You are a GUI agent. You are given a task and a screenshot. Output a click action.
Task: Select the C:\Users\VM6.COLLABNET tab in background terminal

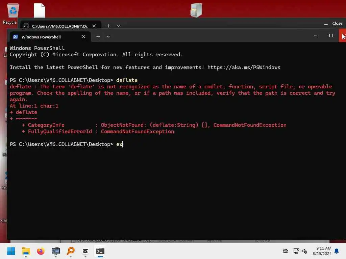click(61, 26)
